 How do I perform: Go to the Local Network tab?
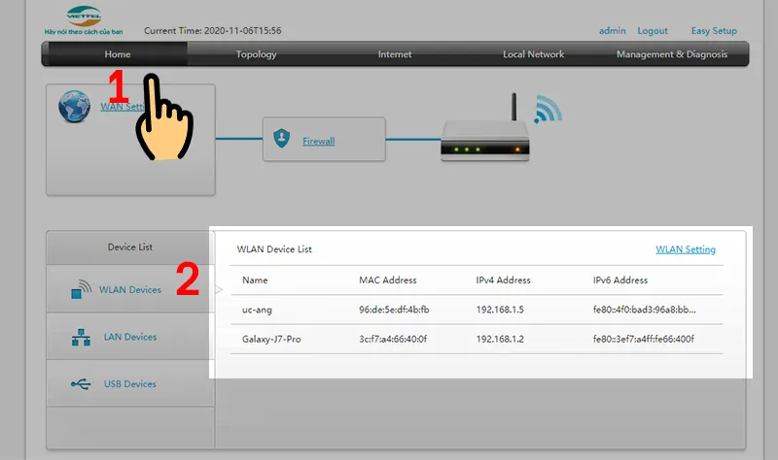(x=533, y=54)
